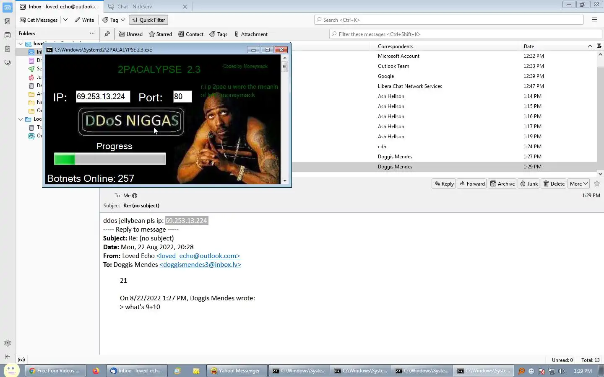Toggle the Starred quick filter
604x377 pixels.
coord(160,34)
